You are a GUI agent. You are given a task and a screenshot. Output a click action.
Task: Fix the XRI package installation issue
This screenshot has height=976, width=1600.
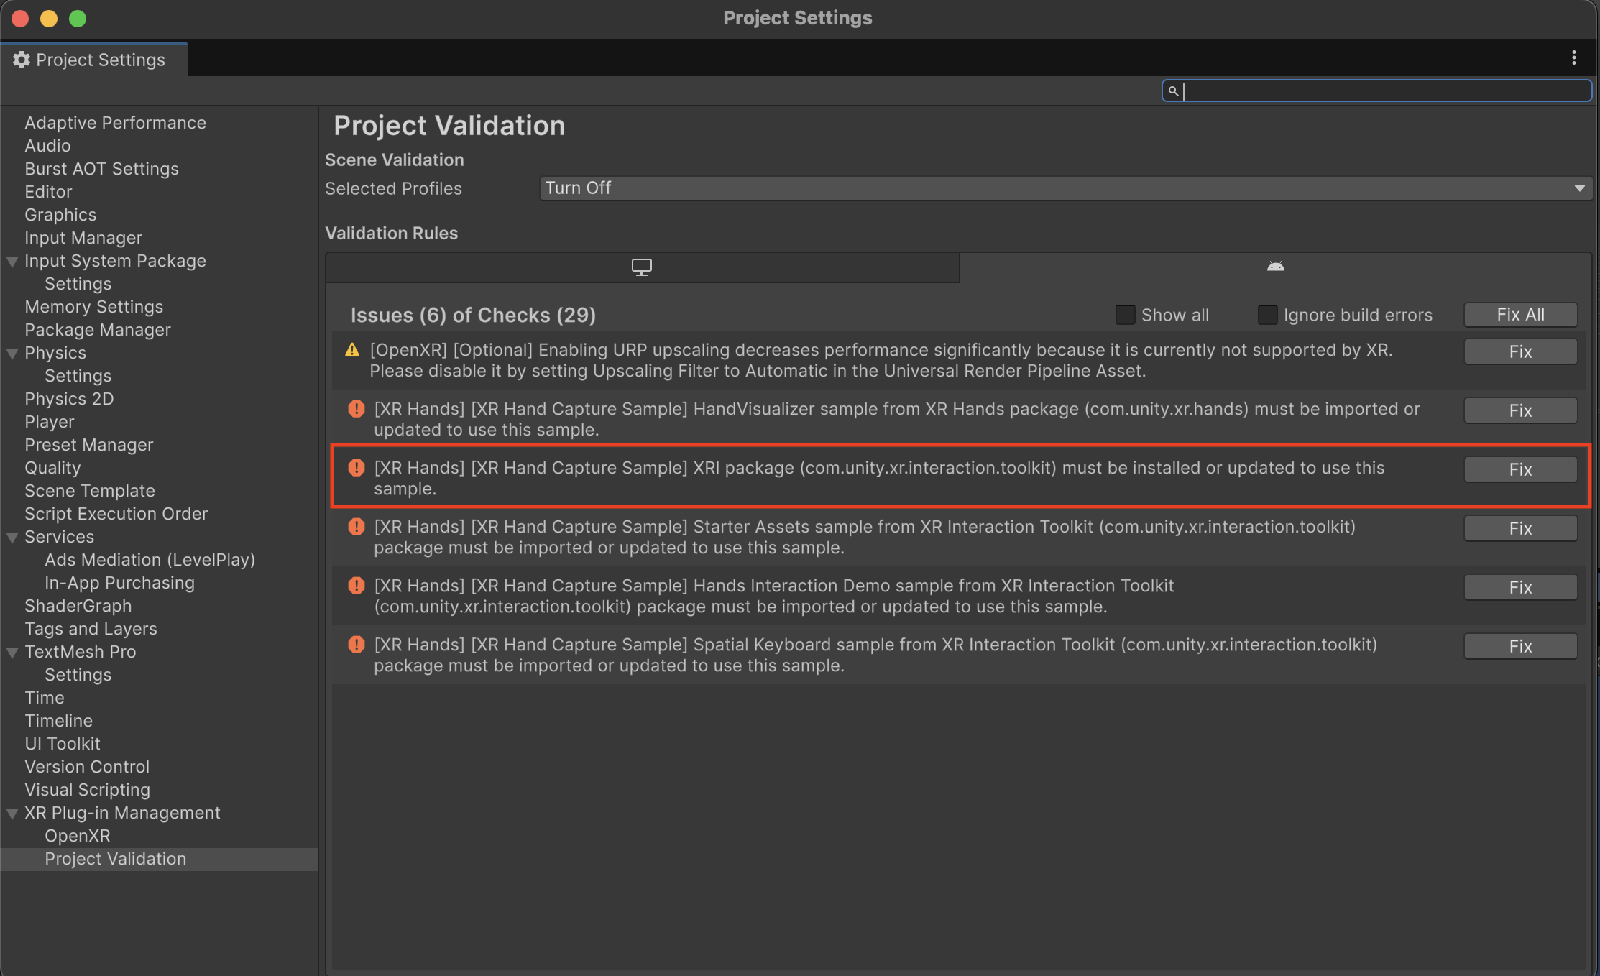[1520, 469]
